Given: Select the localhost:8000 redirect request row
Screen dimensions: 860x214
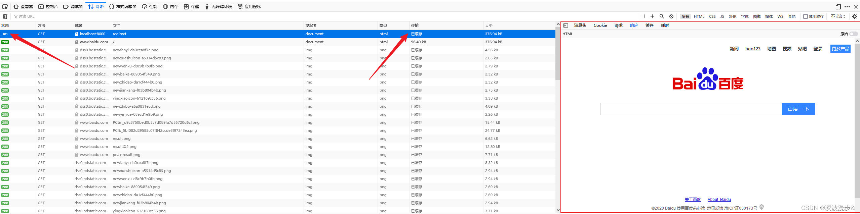Looking at the screenshot, I should (278, 34).
